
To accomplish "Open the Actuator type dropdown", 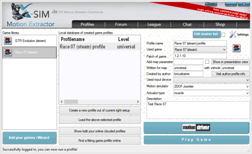I will pos(211,93).
